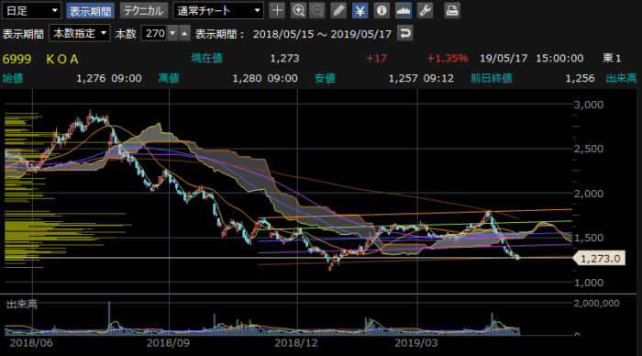
Task: Toggle the area chart display icon
Action: point(404,10)
